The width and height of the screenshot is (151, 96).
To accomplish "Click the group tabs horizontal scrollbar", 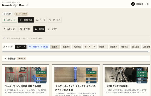I will coord(75,52).
